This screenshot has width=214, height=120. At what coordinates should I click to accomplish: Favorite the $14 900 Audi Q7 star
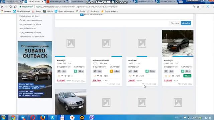click(x=59, y=76)
